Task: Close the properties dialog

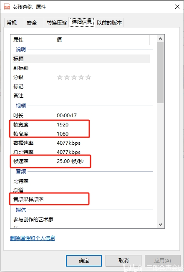Action: point(177,7)
